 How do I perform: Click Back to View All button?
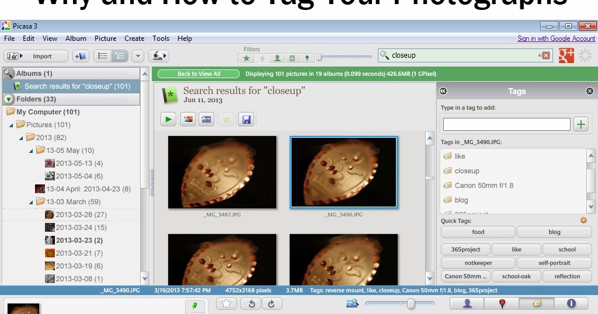click(x=199, y=74)
